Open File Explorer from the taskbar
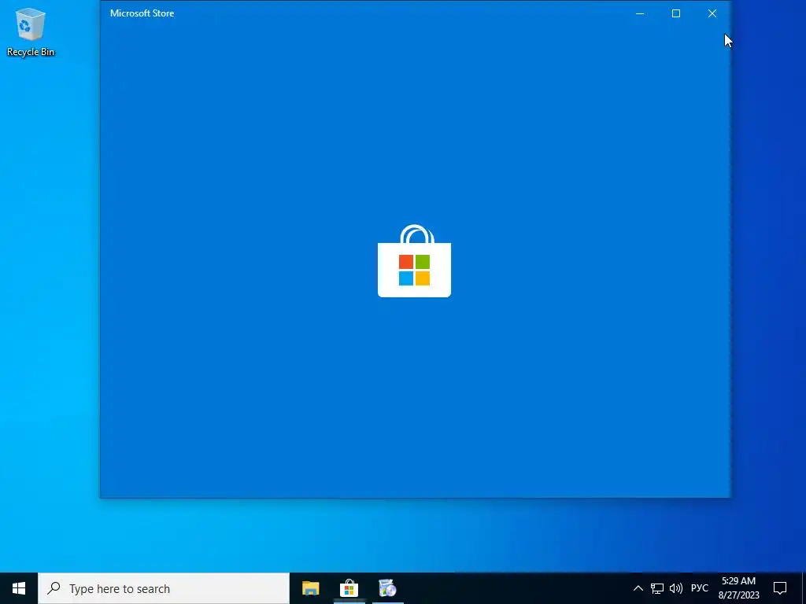This screenshot has height=604, width=806. [310, 588]
